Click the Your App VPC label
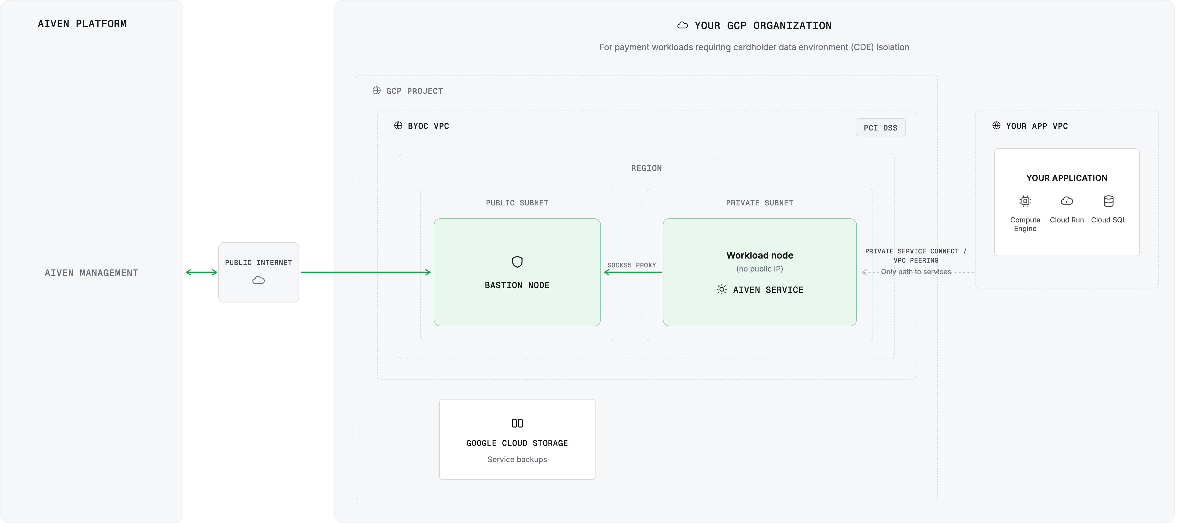 [x=1037, y=126]
